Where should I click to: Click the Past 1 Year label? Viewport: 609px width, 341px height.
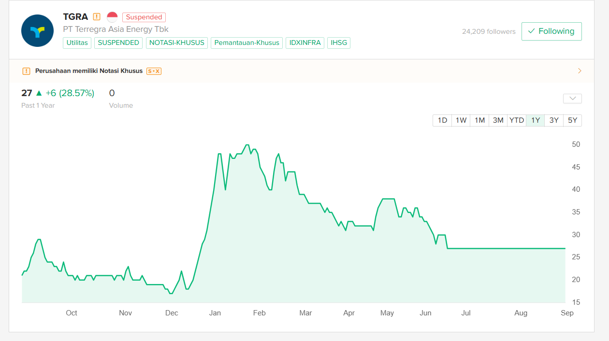coord(38,105)
